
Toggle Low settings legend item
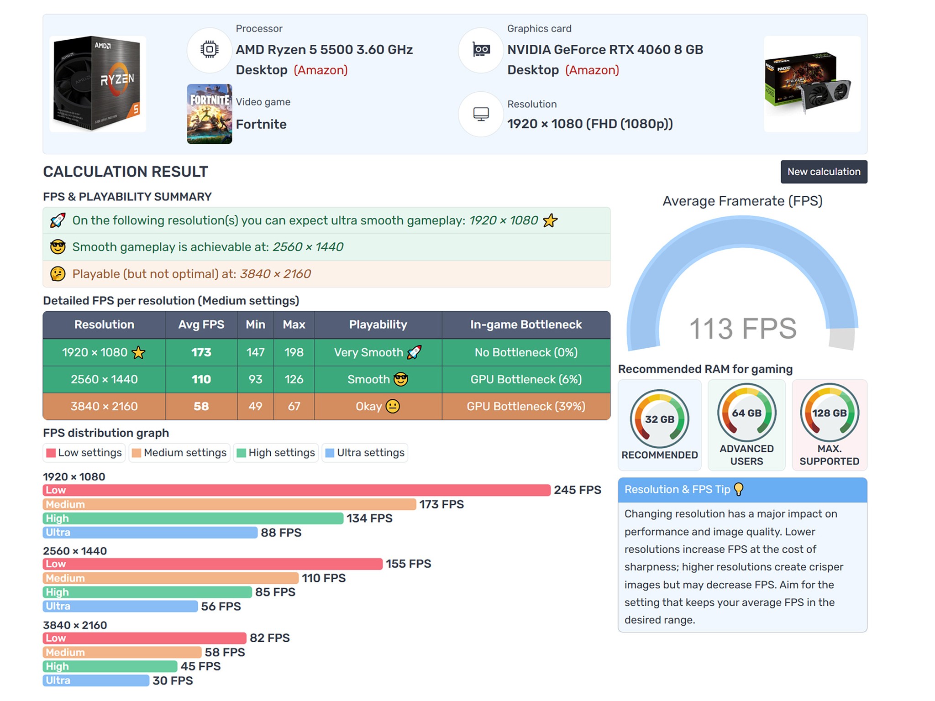(x=84, y=453)
